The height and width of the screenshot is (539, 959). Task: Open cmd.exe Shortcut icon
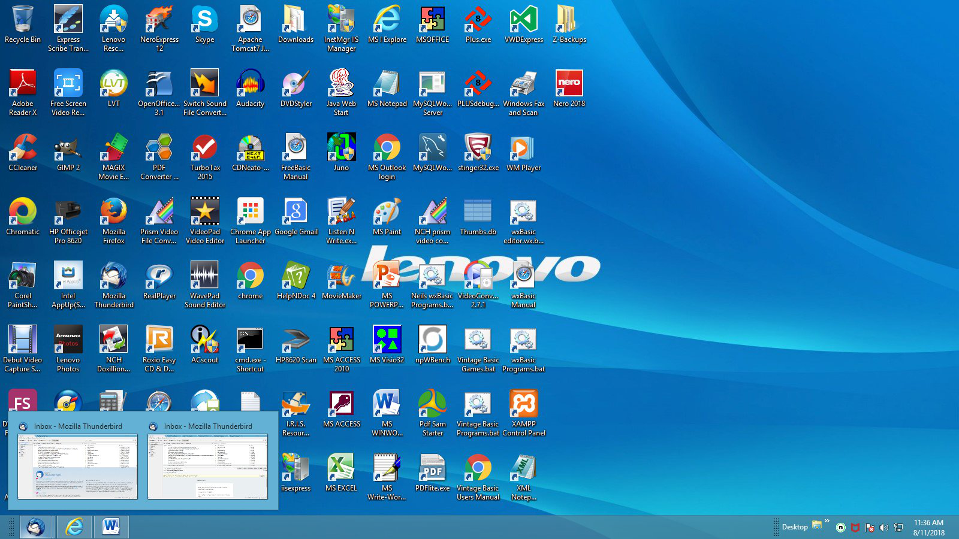point(251,349)
